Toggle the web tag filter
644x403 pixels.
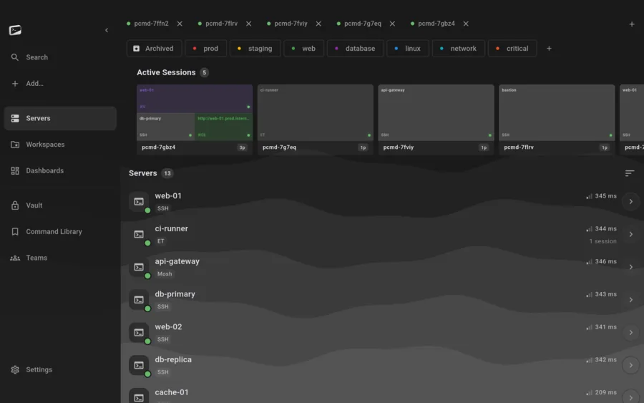click(x=303, y=49)
